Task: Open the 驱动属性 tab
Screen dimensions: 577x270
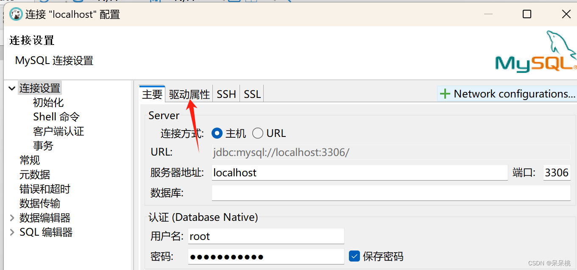Action: [x=190, y=94]
